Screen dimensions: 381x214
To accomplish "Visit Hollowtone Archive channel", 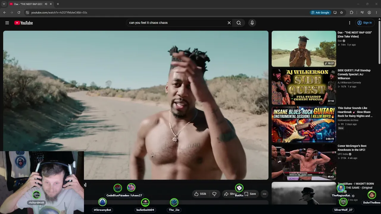I will (x=348, y=120).
